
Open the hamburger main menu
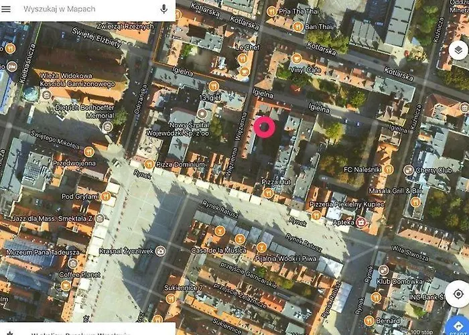(7, 9)
